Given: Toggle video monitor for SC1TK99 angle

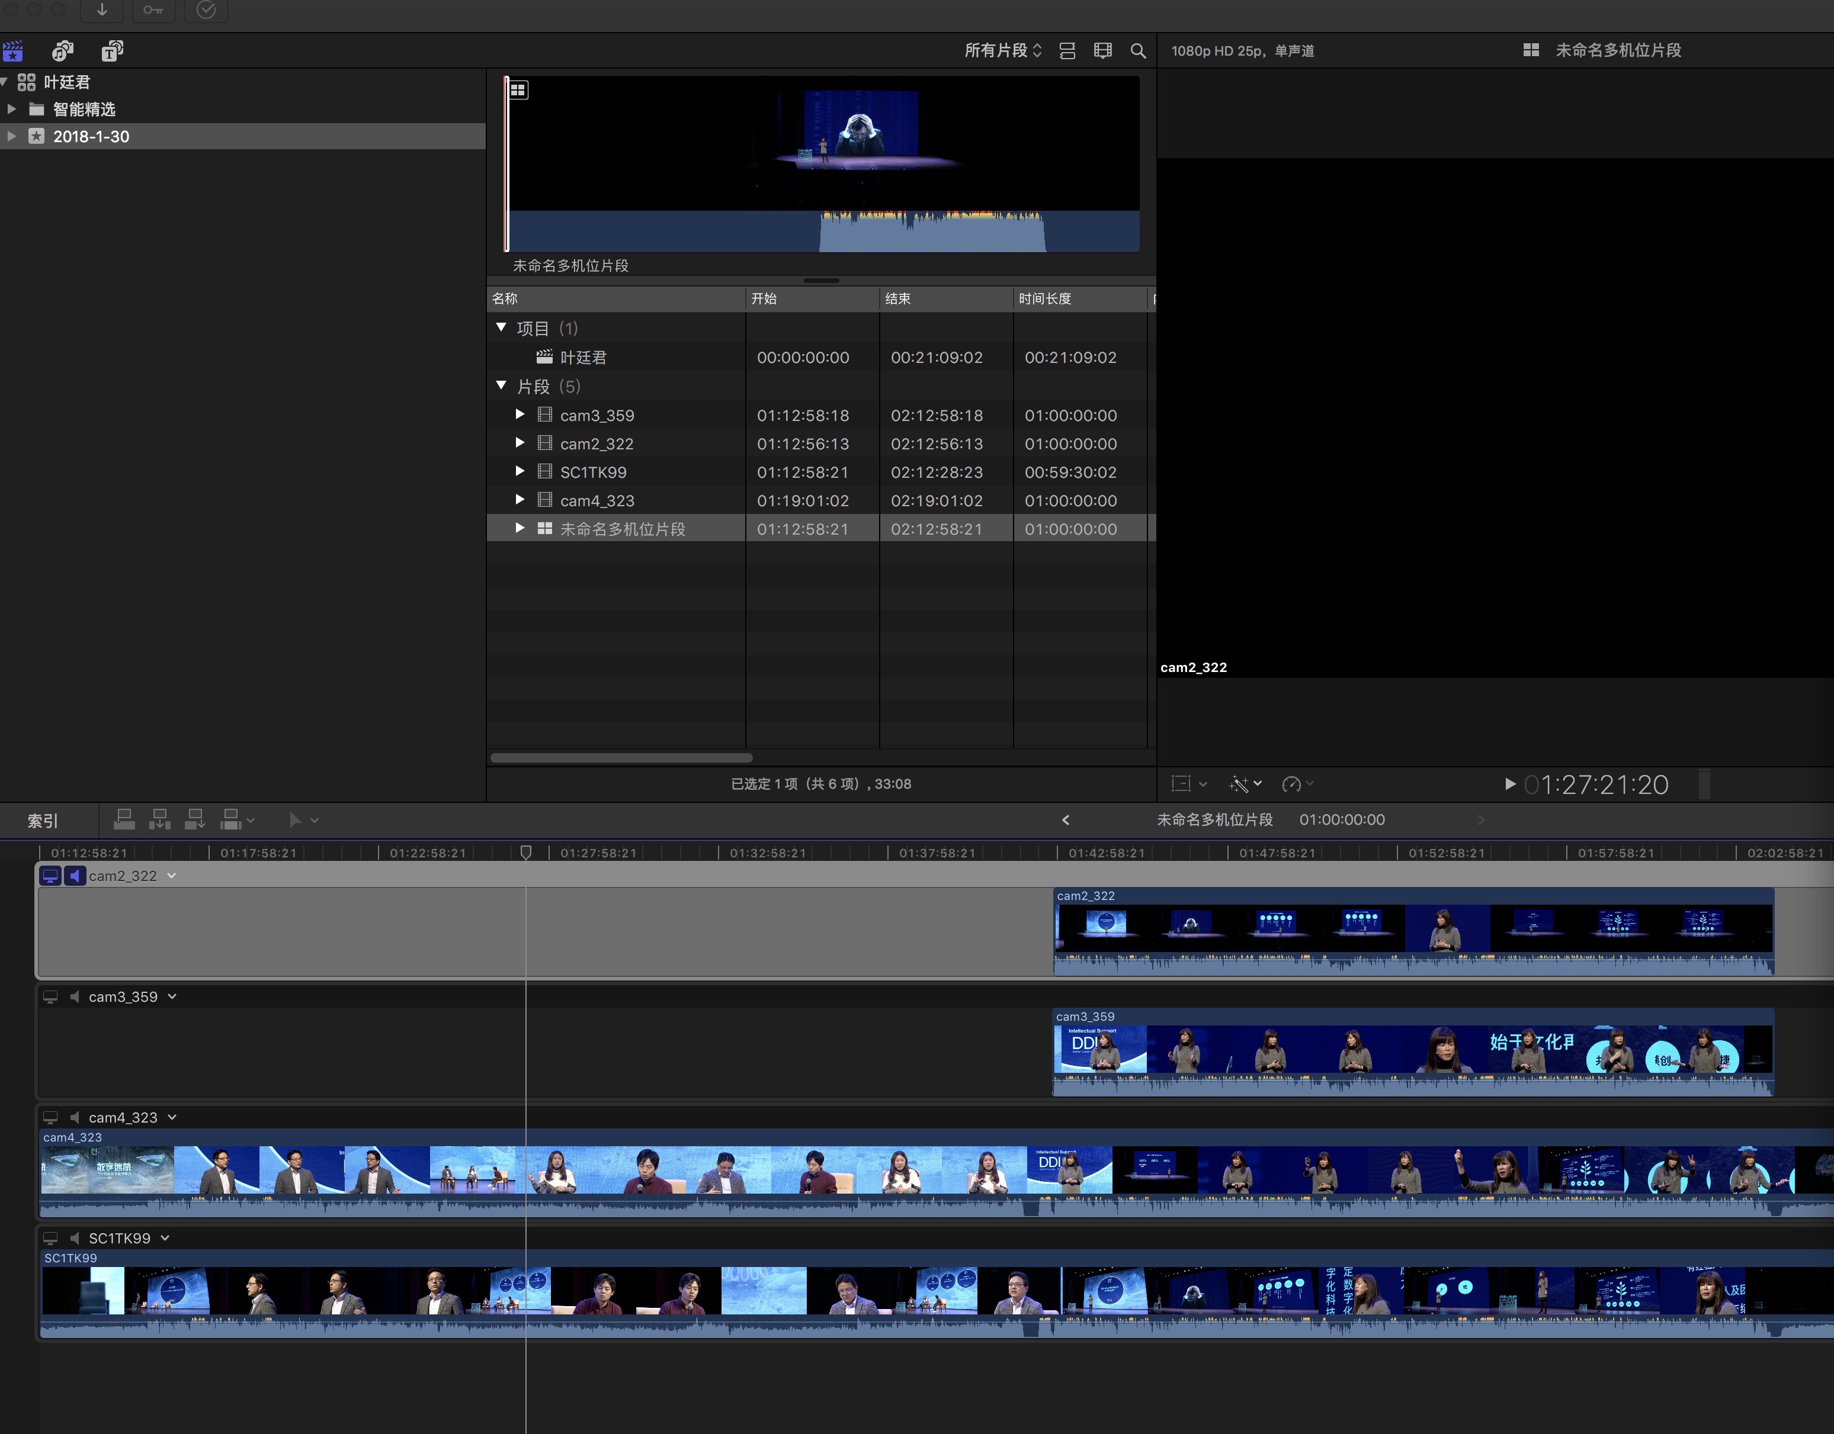Looking at the screenshot, I should coord(50,1239).
